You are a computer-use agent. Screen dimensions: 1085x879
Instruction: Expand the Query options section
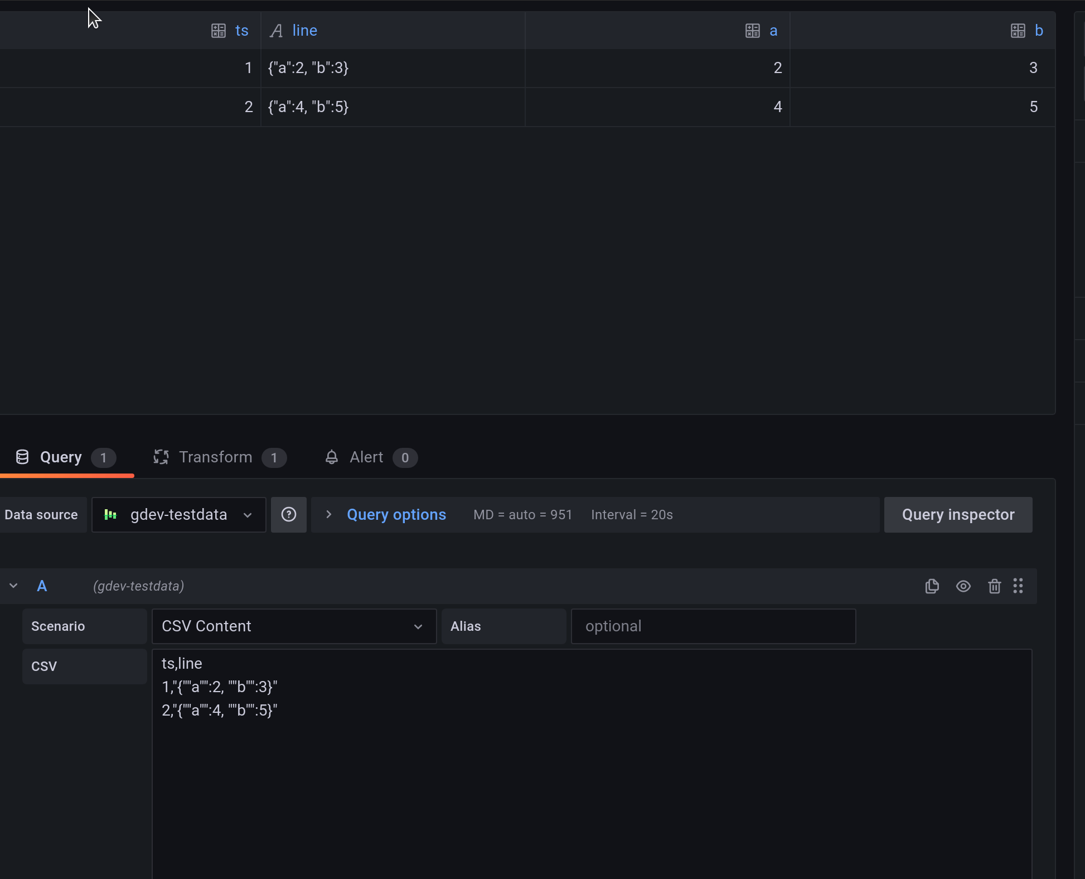click(329, 515)
